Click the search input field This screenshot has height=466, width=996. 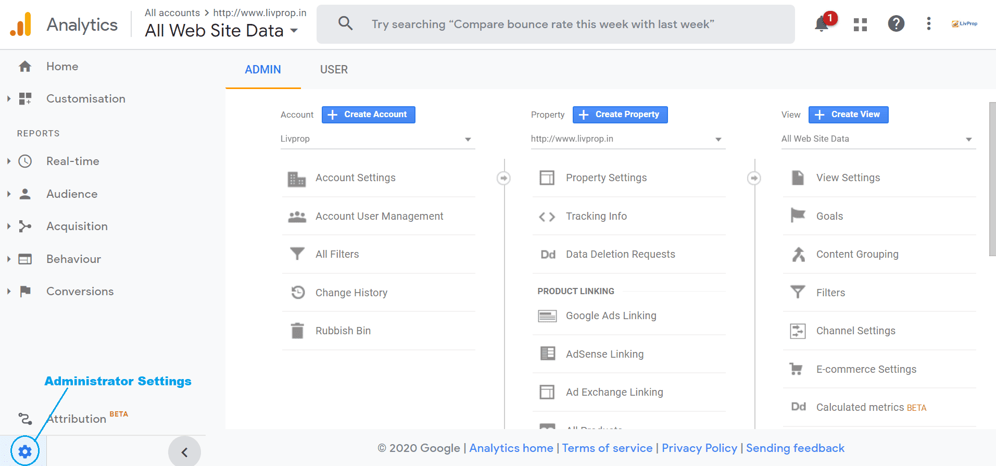[573, 24]
